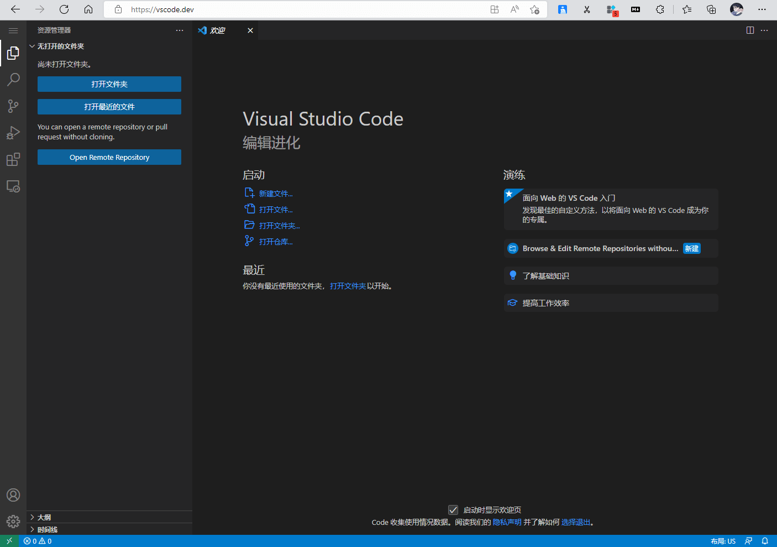Screen dimensions: 777x547
Task: Open editor more actions ellipsis
Action: 764,30
